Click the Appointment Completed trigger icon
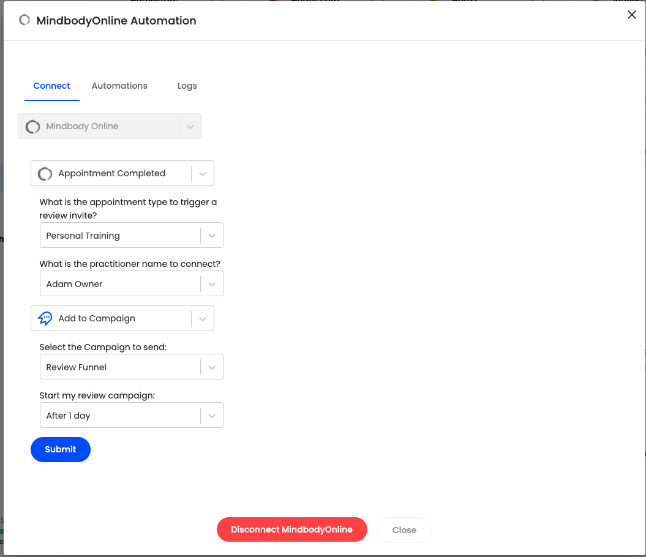 45,174
